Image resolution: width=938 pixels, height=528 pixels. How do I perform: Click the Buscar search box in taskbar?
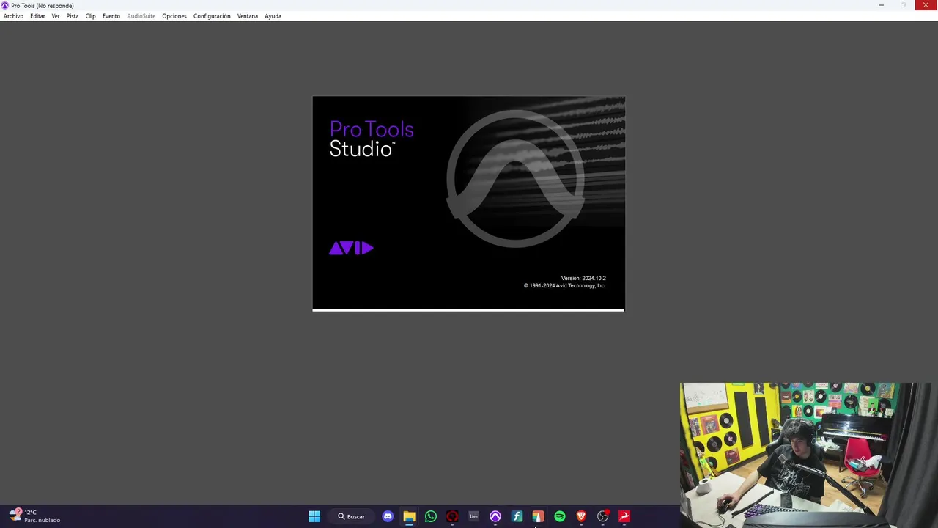pos(351,516)
